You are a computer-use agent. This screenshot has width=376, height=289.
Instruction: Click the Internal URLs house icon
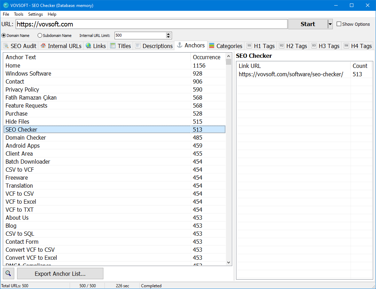[x=43, y=46]
